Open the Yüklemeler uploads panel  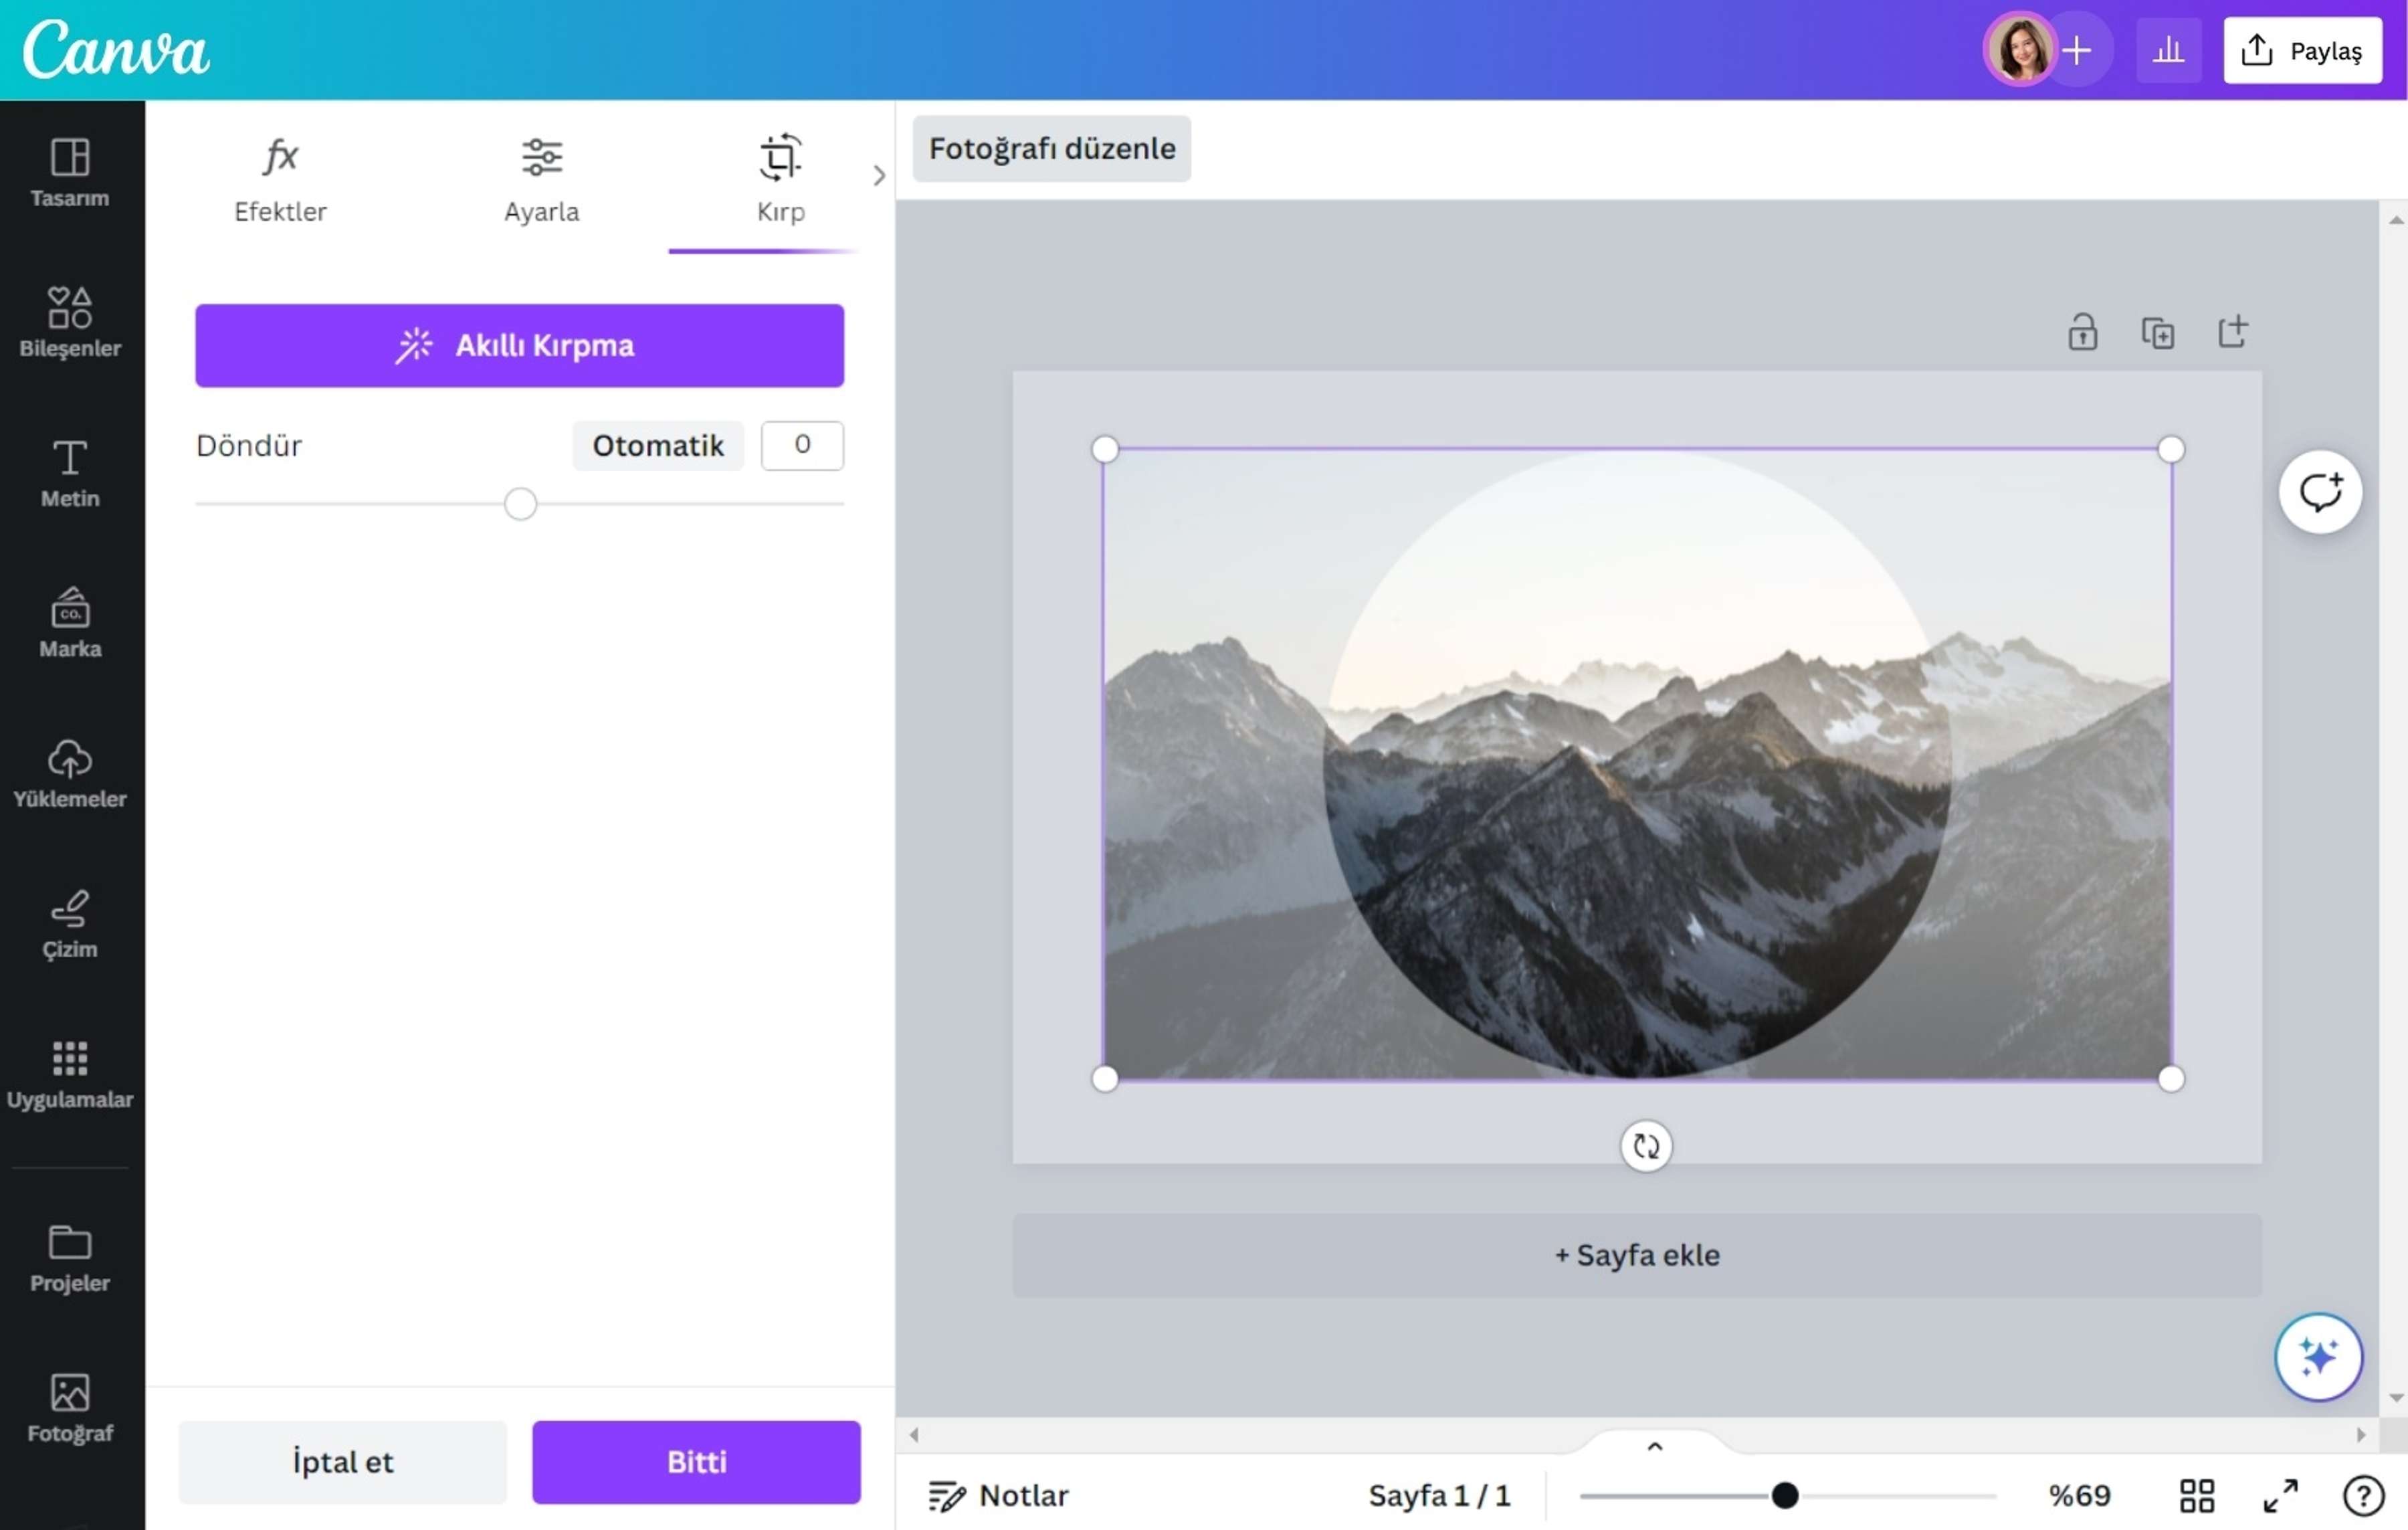tap(70, 773)
